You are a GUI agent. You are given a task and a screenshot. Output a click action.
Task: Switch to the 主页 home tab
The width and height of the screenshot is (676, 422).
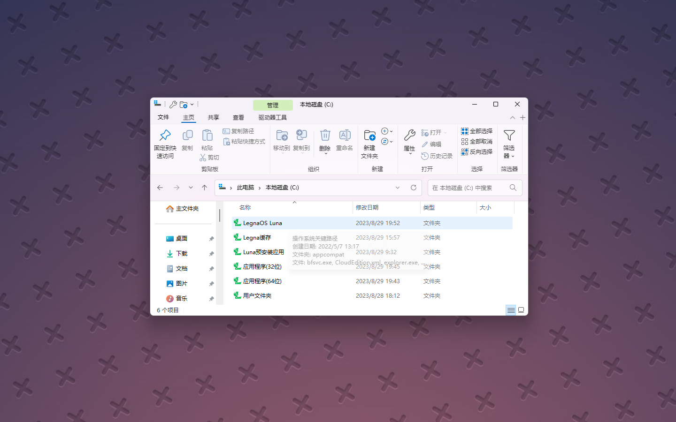tap(189, 118)
